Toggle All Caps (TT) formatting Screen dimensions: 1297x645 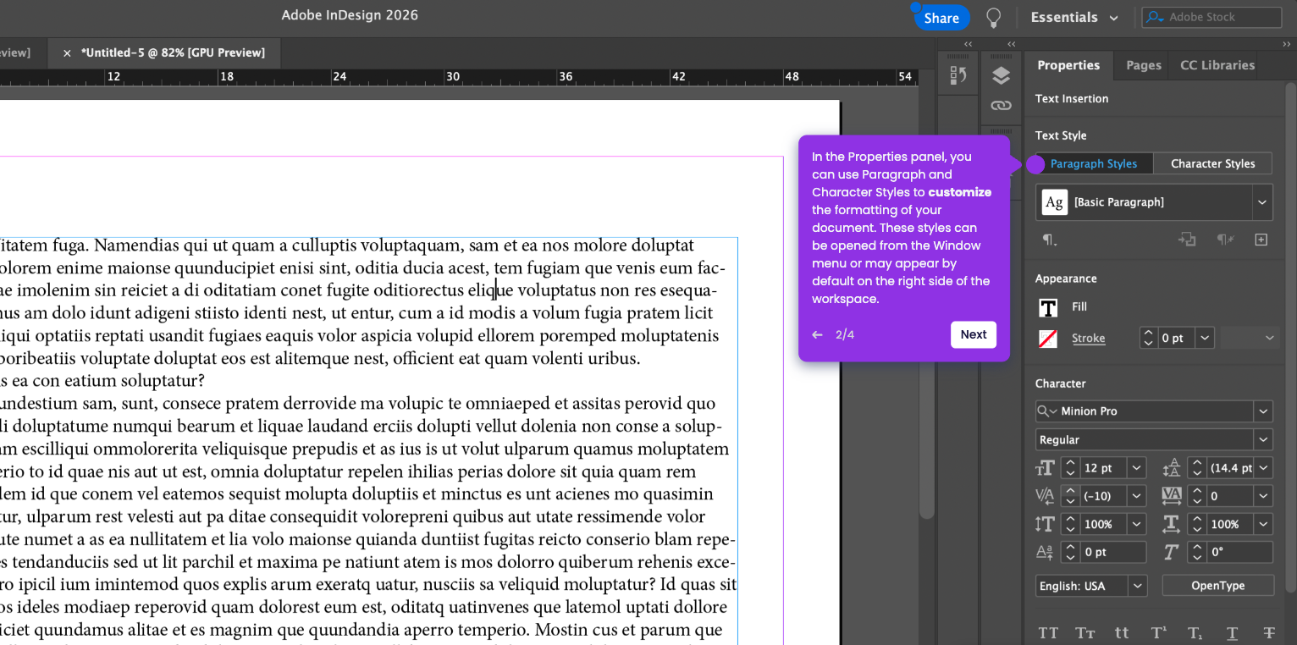coord(1048,633)
